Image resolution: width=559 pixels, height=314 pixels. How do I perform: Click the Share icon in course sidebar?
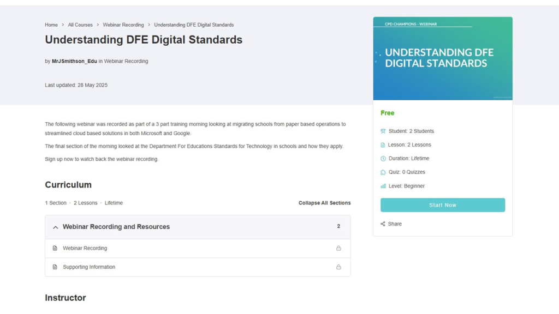pos(383,224)
